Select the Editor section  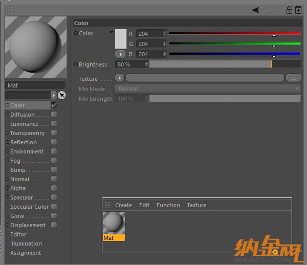(18, 234)
